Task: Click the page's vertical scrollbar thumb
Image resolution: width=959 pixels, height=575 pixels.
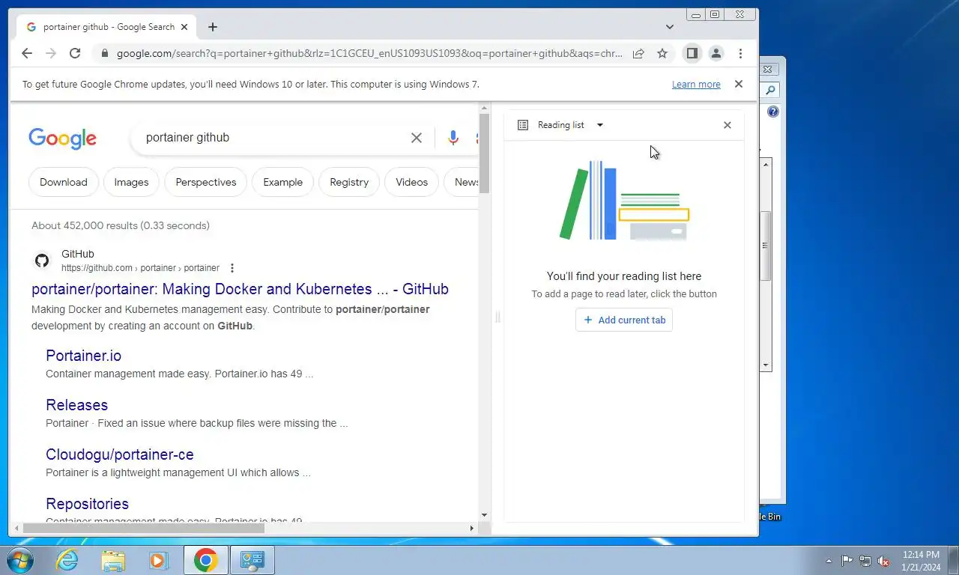Action: click(x=484, y=153)
